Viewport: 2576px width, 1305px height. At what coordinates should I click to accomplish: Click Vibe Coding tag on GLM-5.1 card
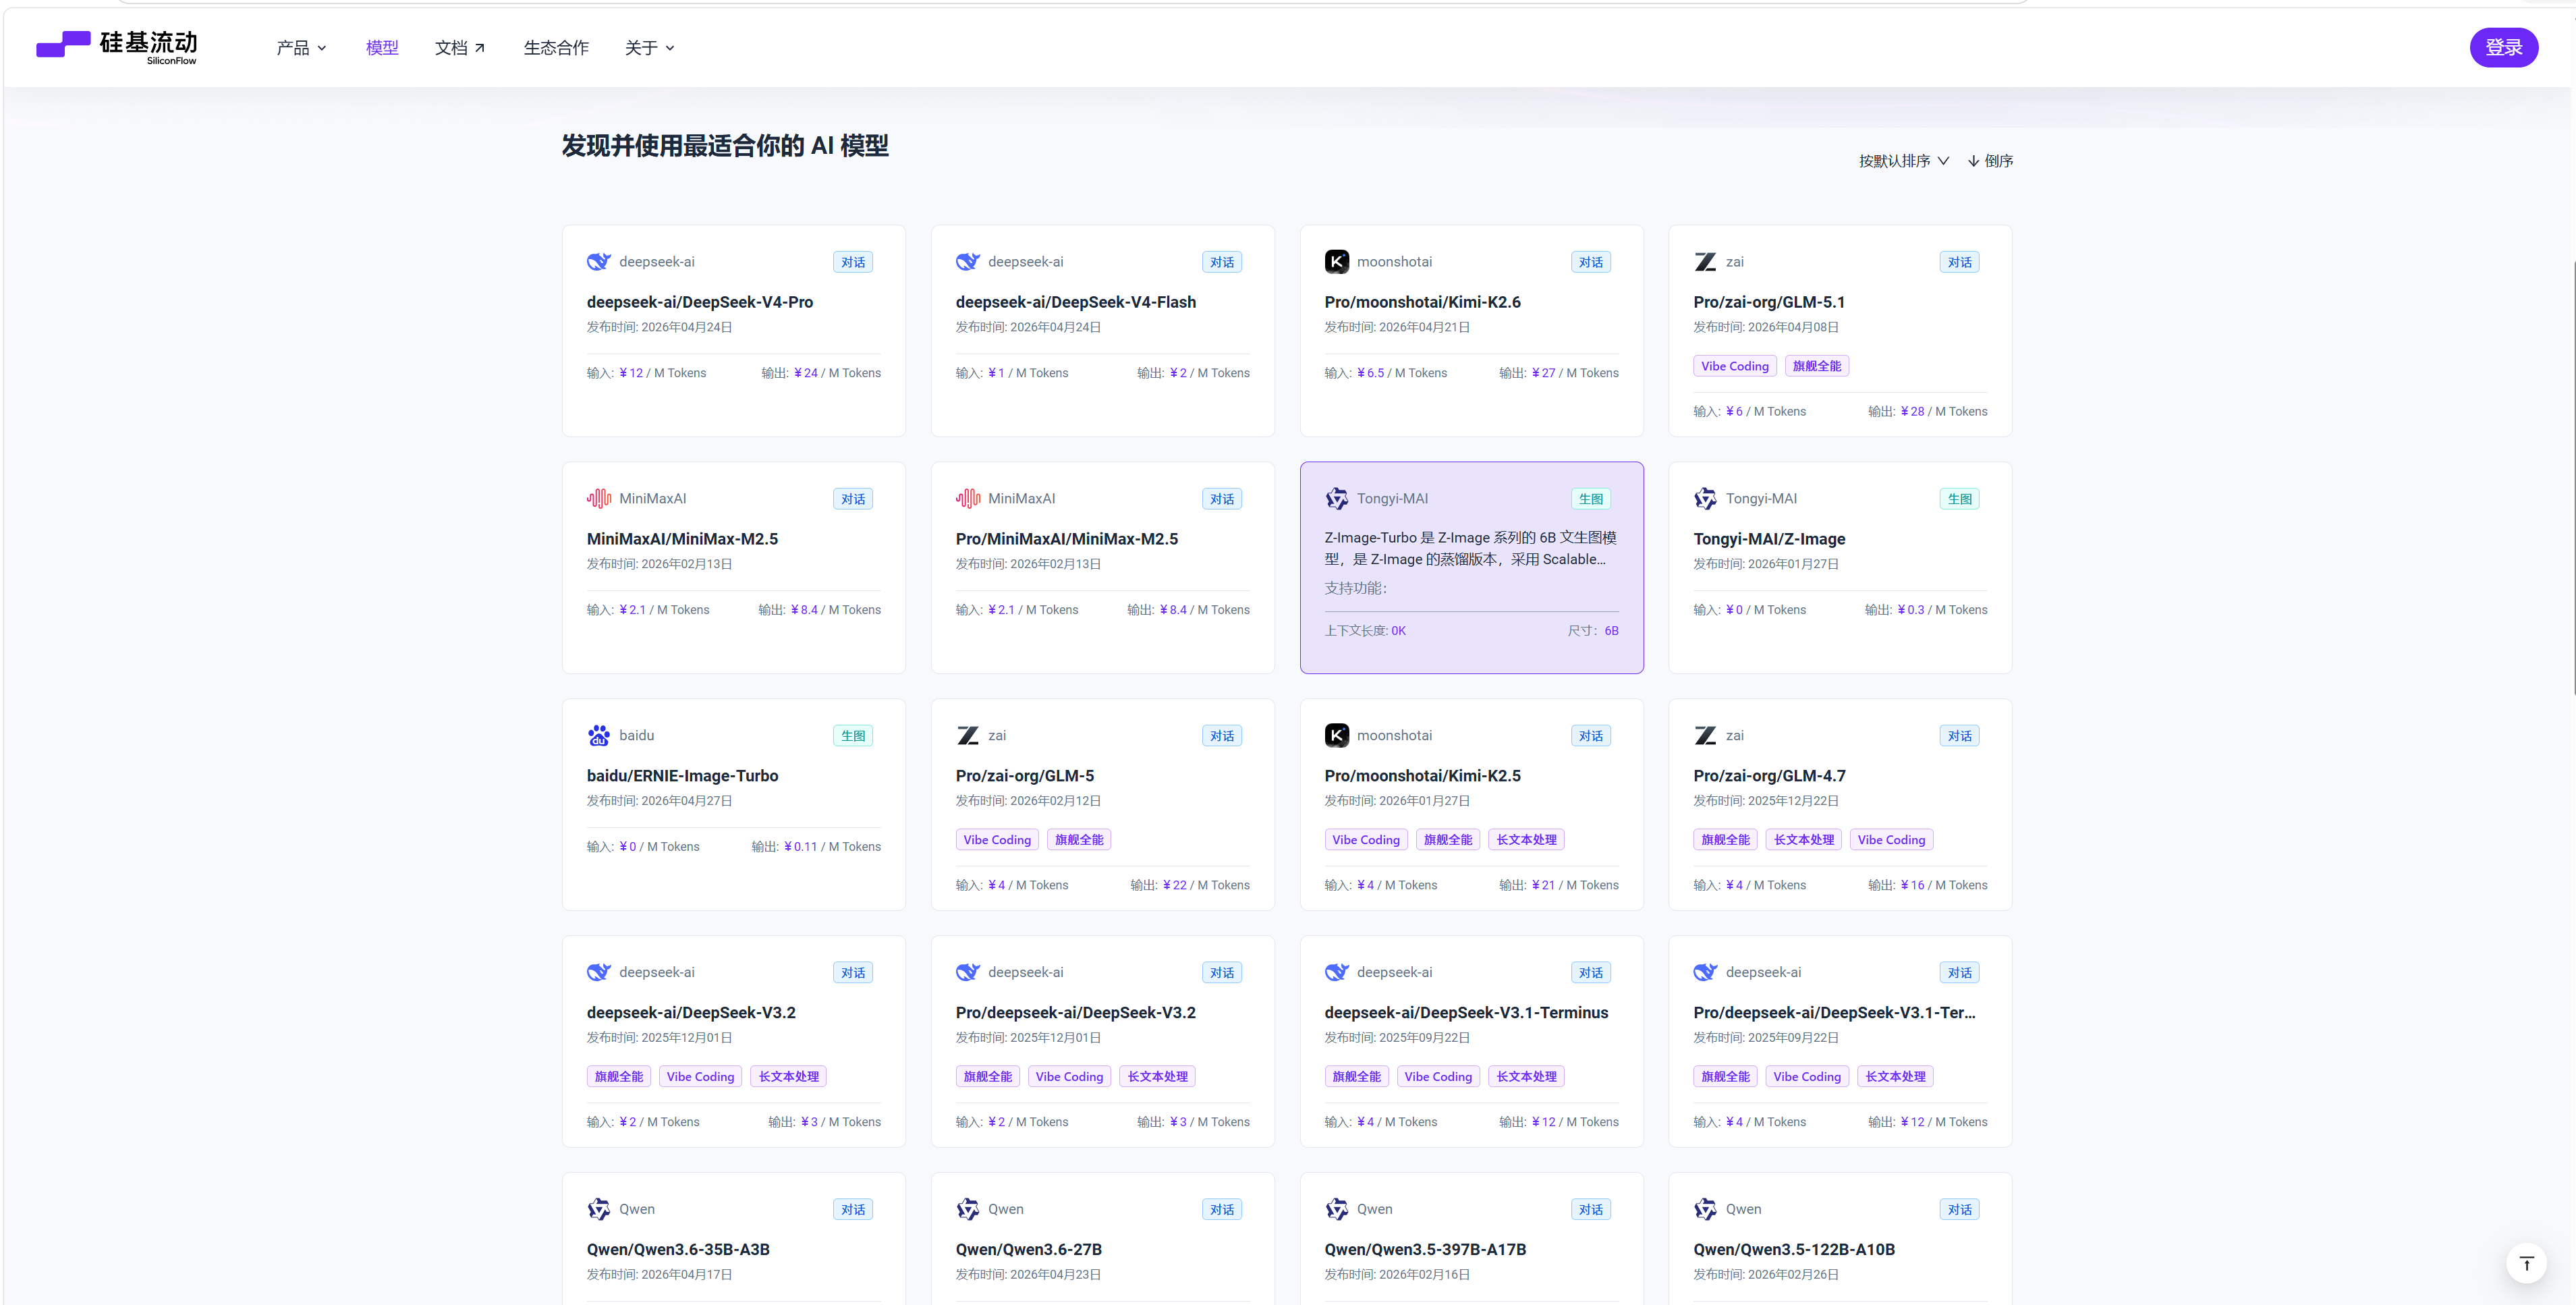coord(1734,366)
